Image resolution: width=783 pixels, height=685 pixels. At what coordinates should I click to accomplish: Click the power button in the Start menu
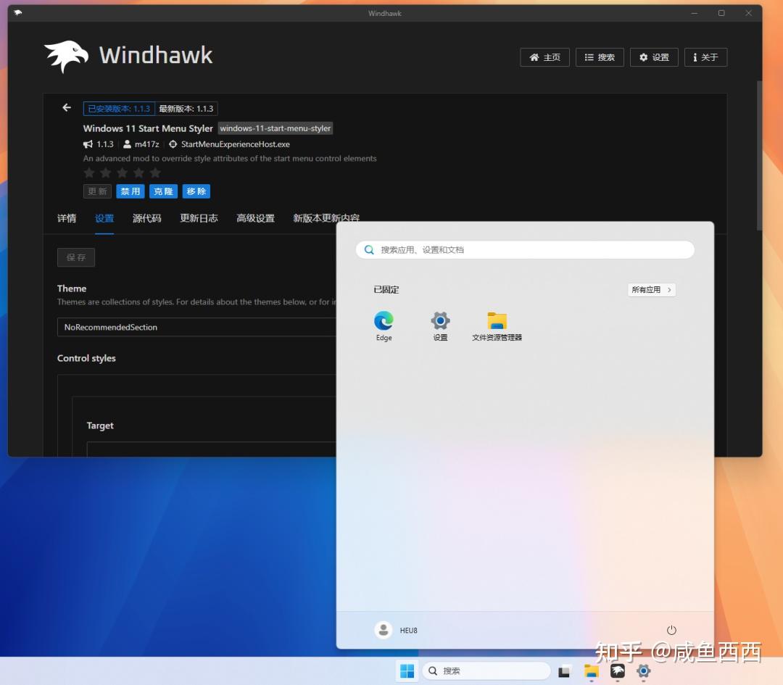[671, 630]
